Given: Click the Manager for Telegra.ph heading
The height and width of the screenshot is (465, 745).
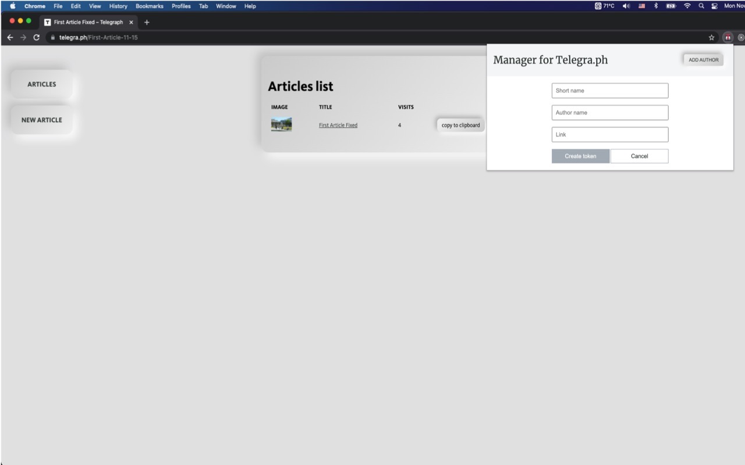Looking at the screenshot, I should (551, 60).
